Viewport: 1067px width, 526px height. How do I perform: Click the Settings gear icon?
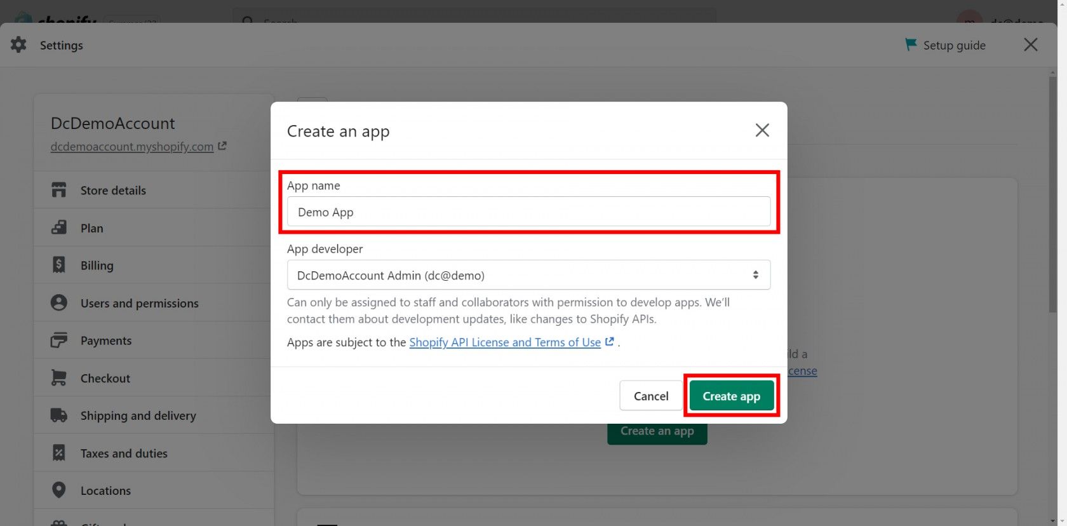pyautogui.click(x=18, y=44)
